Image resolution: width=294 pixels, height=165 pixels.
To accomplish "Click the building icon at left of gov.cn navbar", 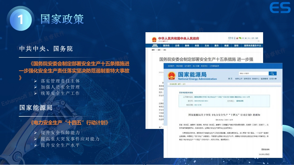I will click(x=155, y=45).
